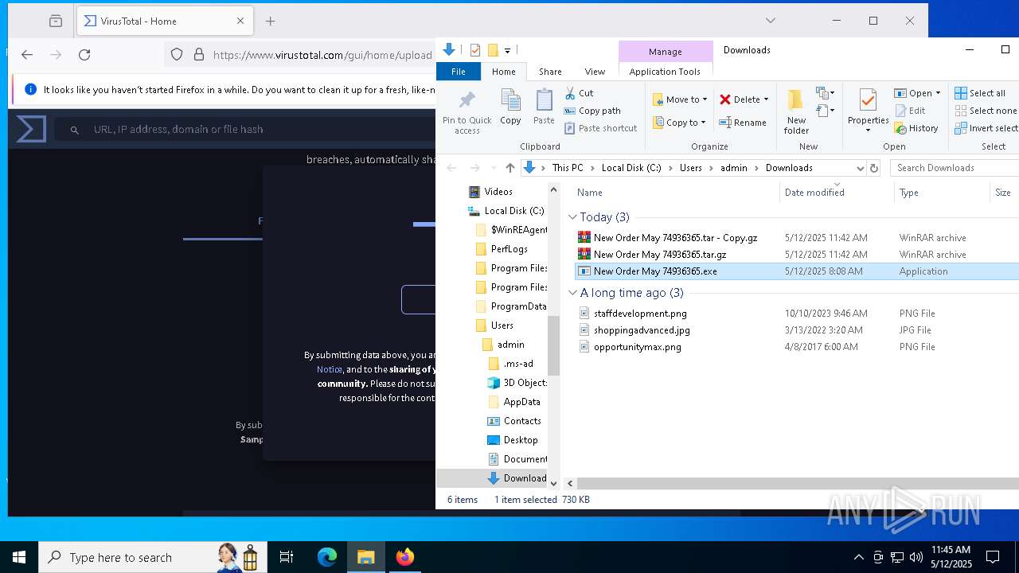The image size is (1019, 573).
Task: Select AppData folder in tree
Action: pyautogui.click(x=522, y=402)
